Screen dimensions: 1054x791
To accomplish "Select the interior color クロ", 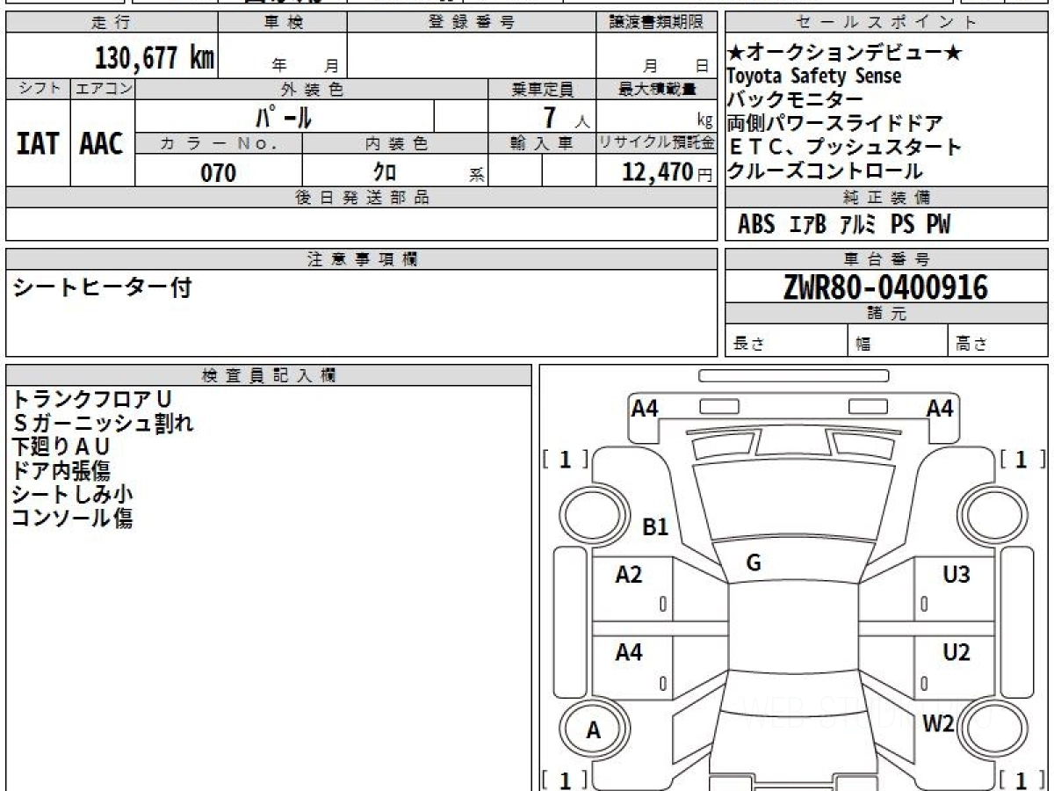I will tap(385, 172).
